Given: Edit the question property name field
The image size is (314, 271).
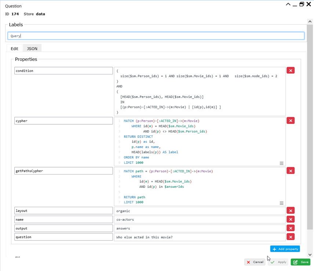Looking at the screenshot, I should tap(63, 237).
